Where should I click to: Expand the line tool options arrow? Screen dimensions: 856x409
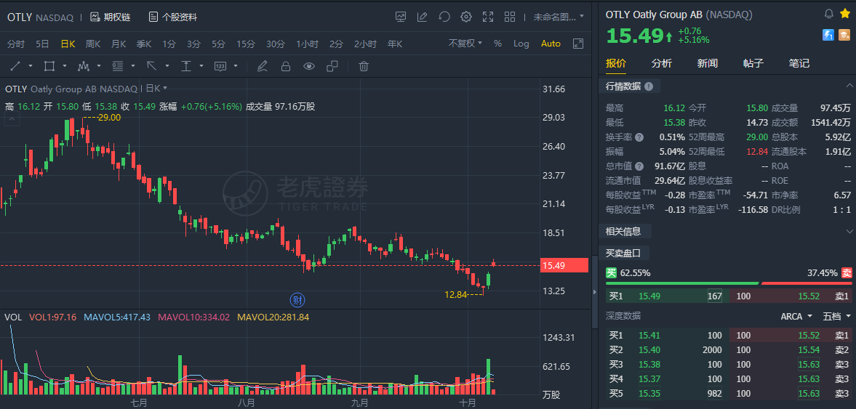(31, 66)
